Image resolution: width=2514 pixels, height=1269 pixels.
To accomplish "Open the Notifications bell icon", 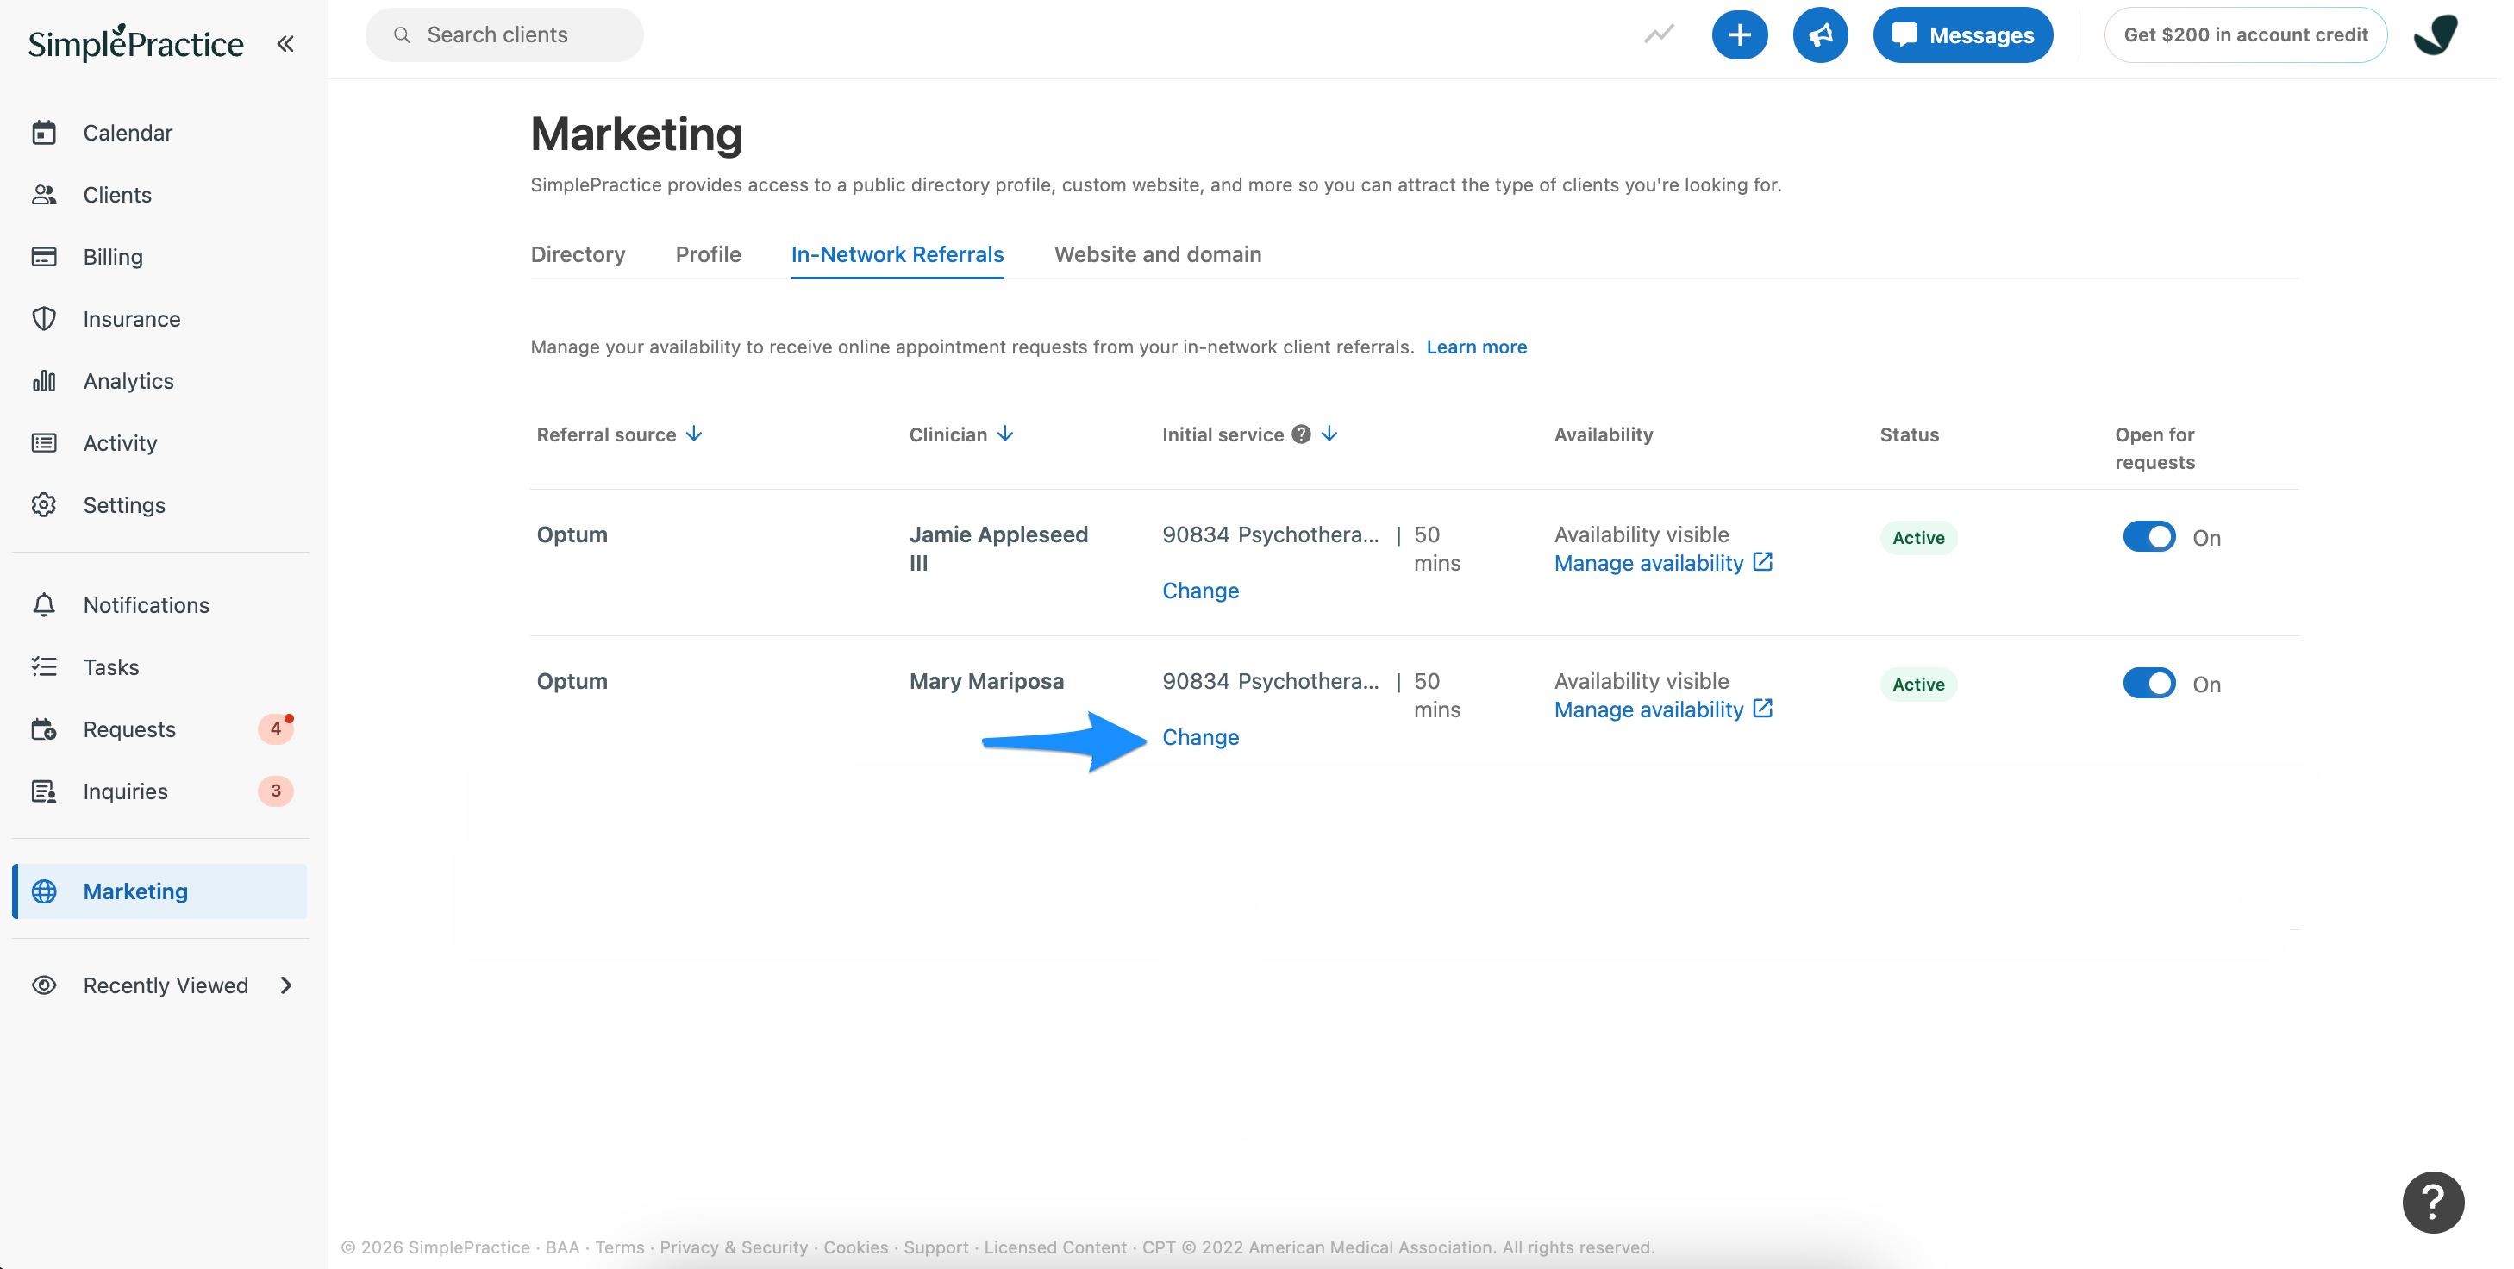I will (44, 605).
